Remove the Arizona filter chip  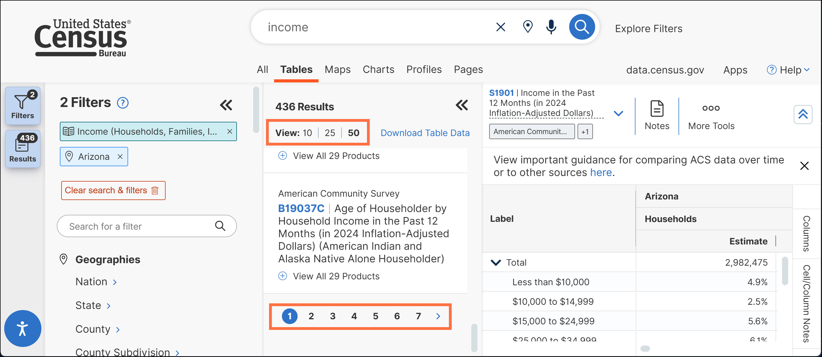tap(120, 156)
